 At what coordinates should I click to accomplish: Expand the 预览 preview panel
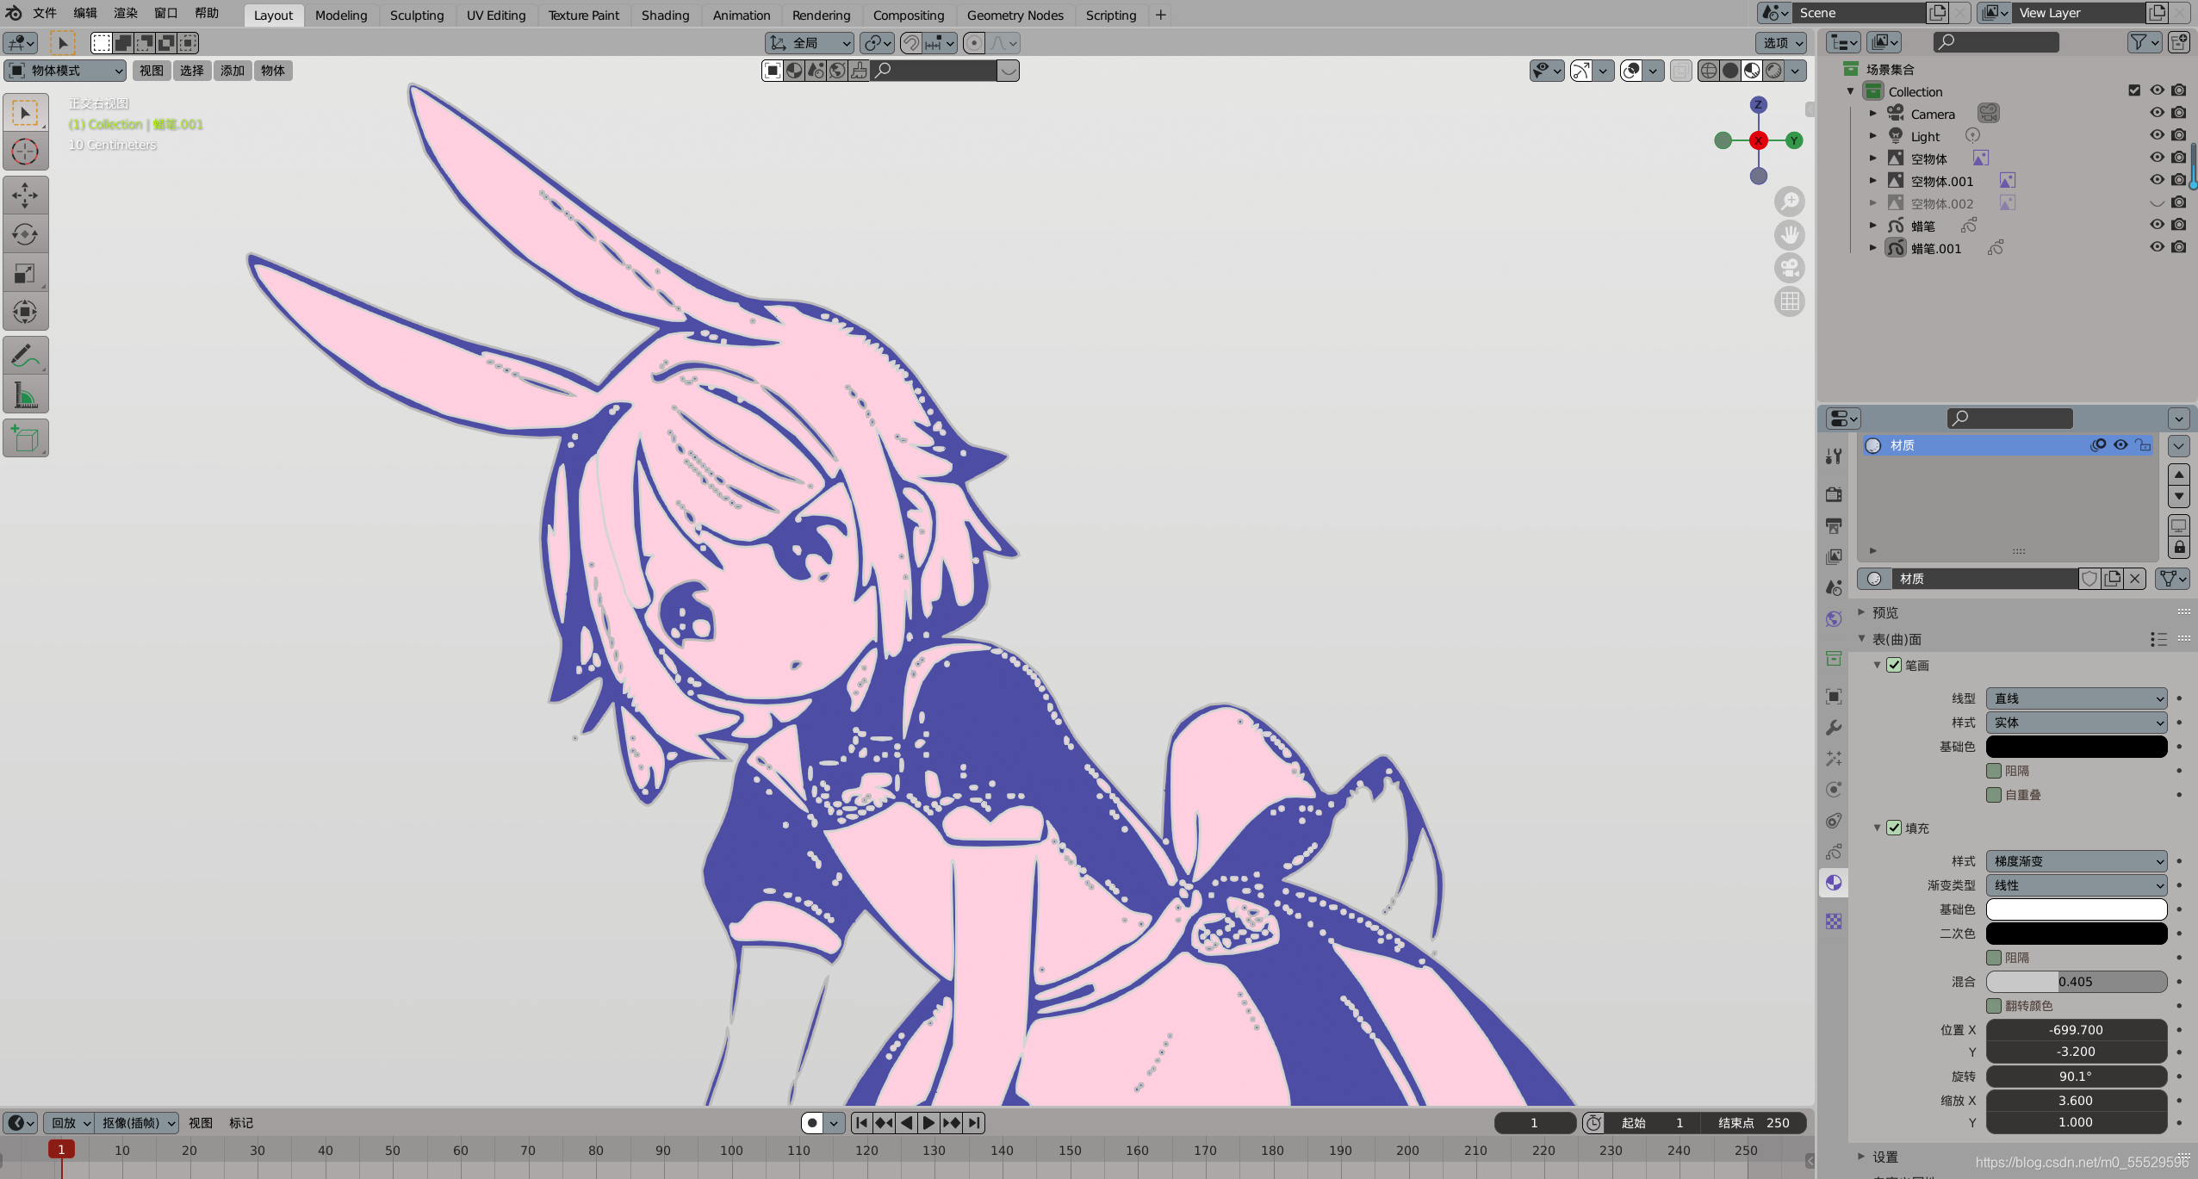tap(1884, 612)
